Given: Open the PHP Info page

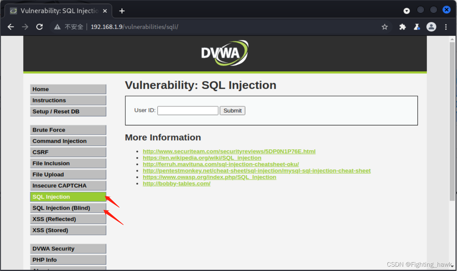Looking at the screenshot, I should pos(68,260).
